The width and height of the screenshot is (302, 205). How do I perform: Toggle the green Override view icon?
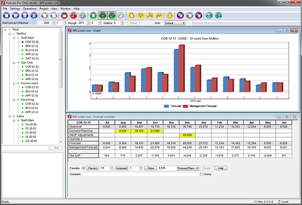tap(112, 16)
